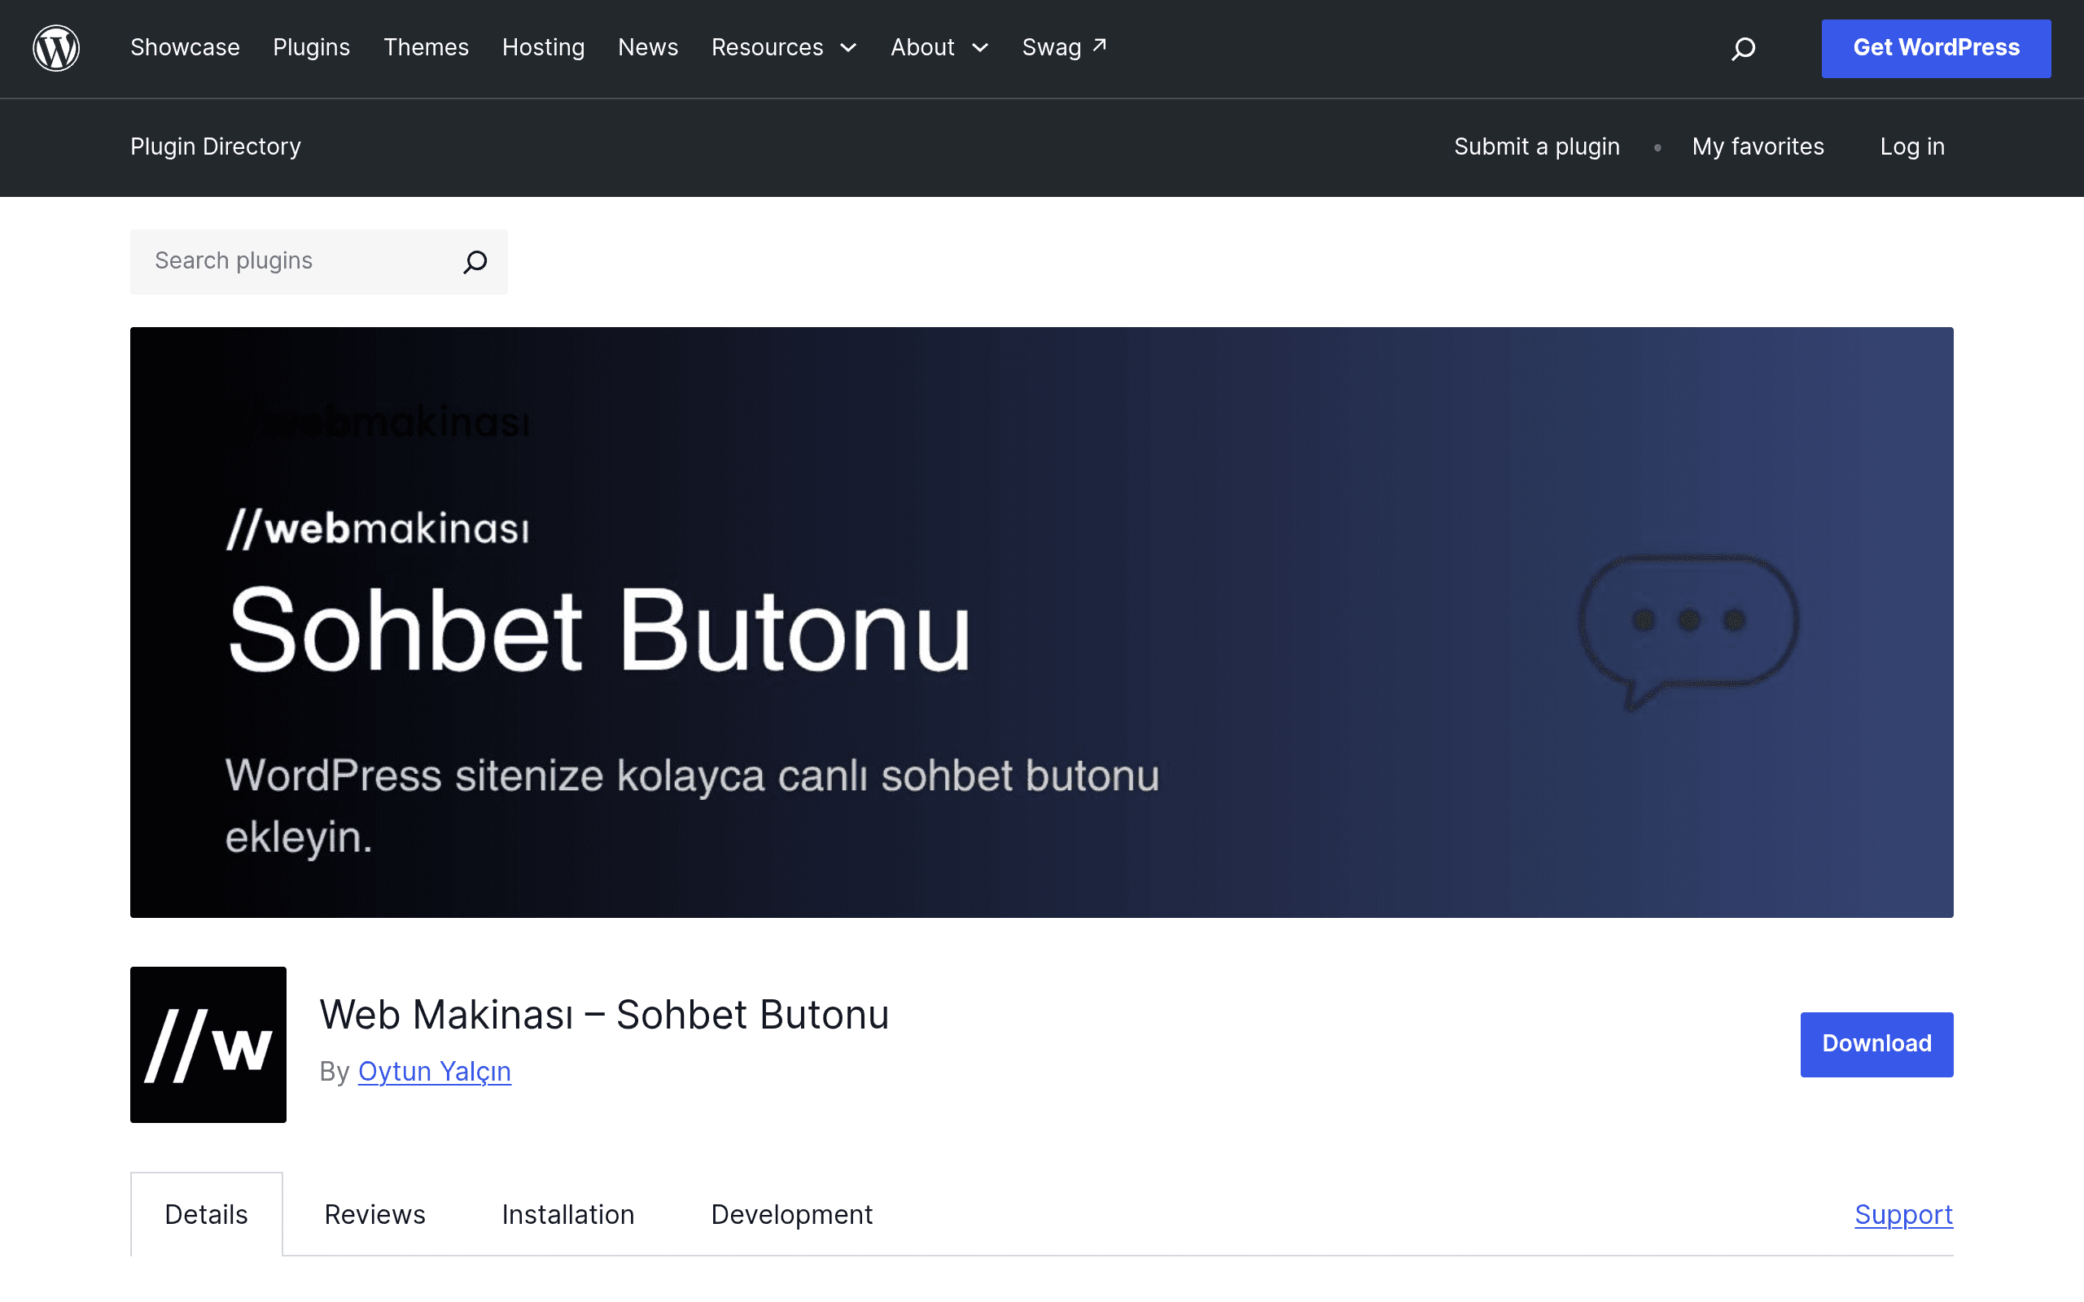Open the Hosting menu item
Image resolution: width=2084 pixels, height=1302 pixels.
(x=544, y=47)
